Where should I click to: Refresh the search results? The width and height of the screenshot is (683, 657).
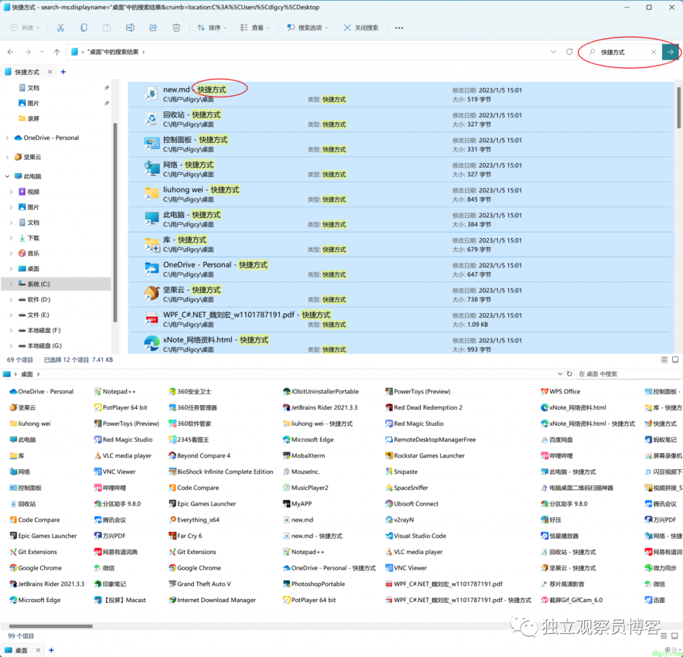(569, 52)
